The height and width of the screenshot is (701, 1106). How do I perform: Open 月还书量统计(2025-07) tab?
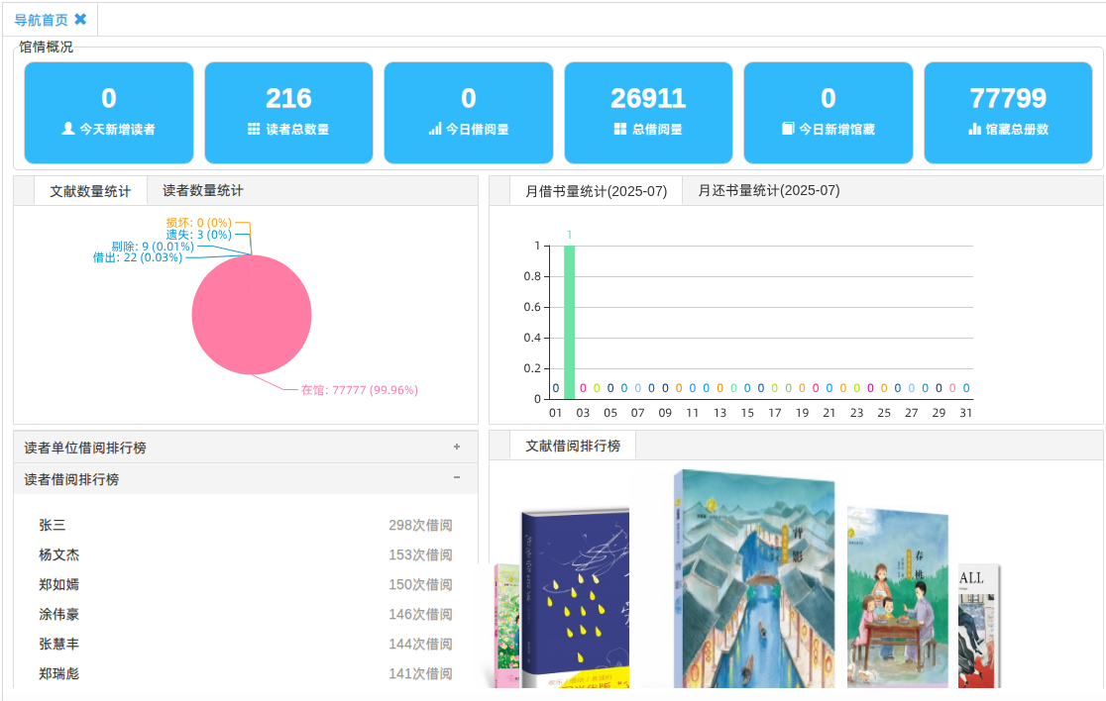pos(768,191)
